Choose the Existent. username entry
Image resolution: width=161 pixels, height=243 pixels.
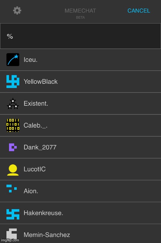[36, 103]
